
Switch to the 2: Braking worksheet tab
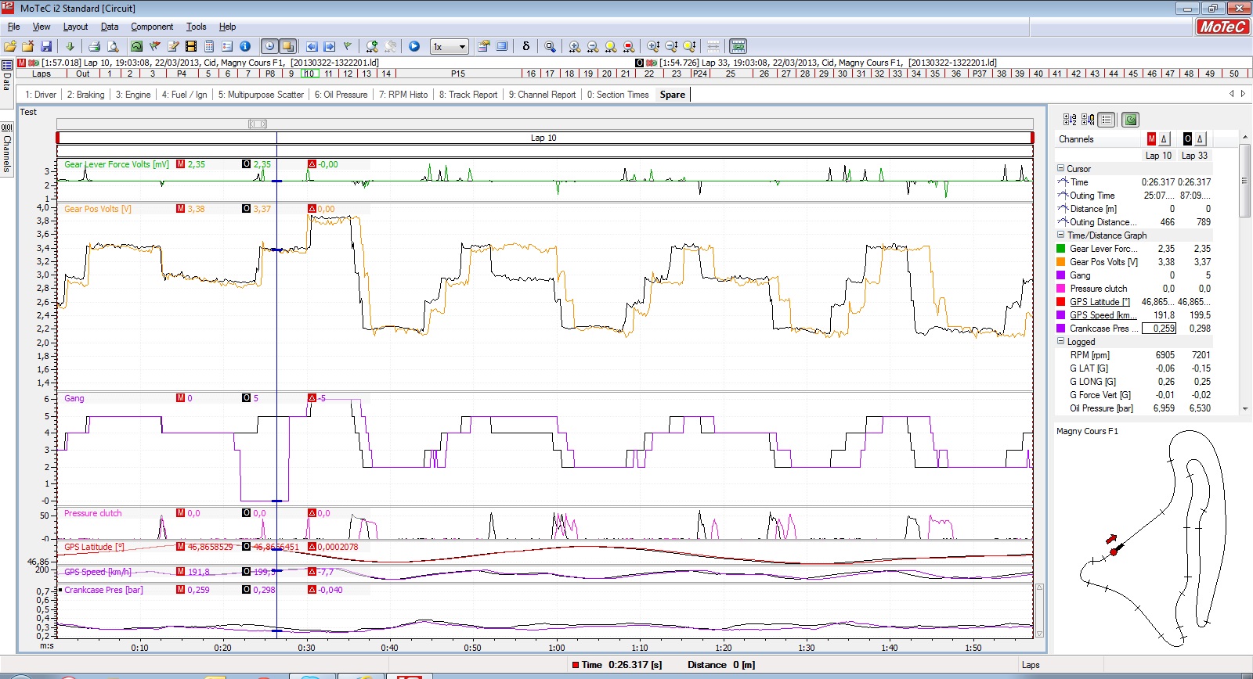(85, 95)
